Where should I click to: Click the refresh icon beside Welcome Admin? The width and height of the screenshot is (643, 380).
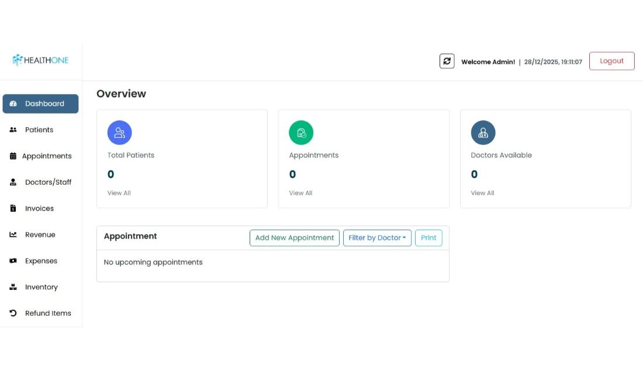click(447, 61)
